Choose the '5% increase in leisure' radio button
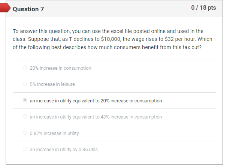Viewport: 239px width, 165px height. click(x=25, y=84)
